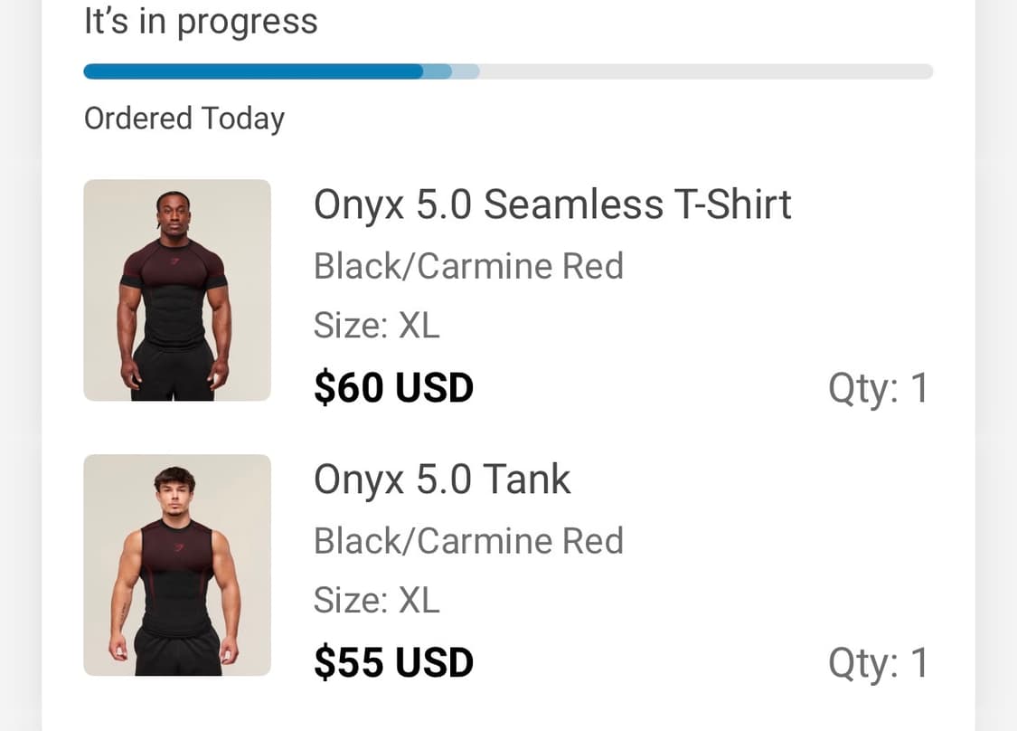Click Size: XL under the Onyx Tank
The height and width of the screenshot is (731, 1017).
[377, 600]
